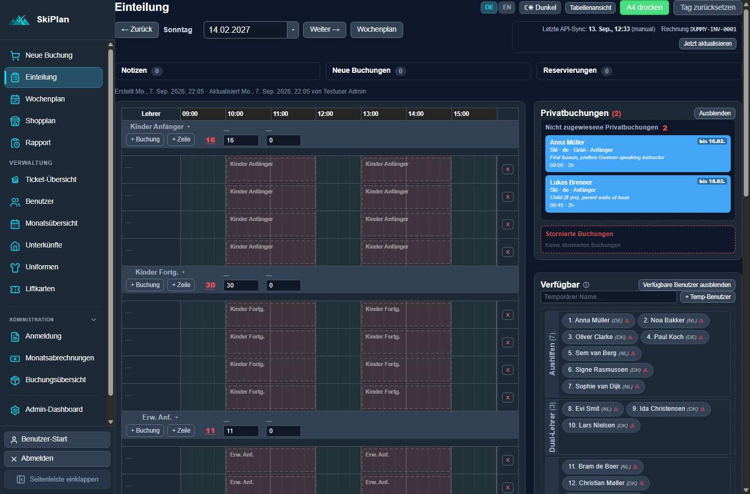750x494 pixels.
Task: Open the Uniformen shirt icon
Action: pos(15,267)
